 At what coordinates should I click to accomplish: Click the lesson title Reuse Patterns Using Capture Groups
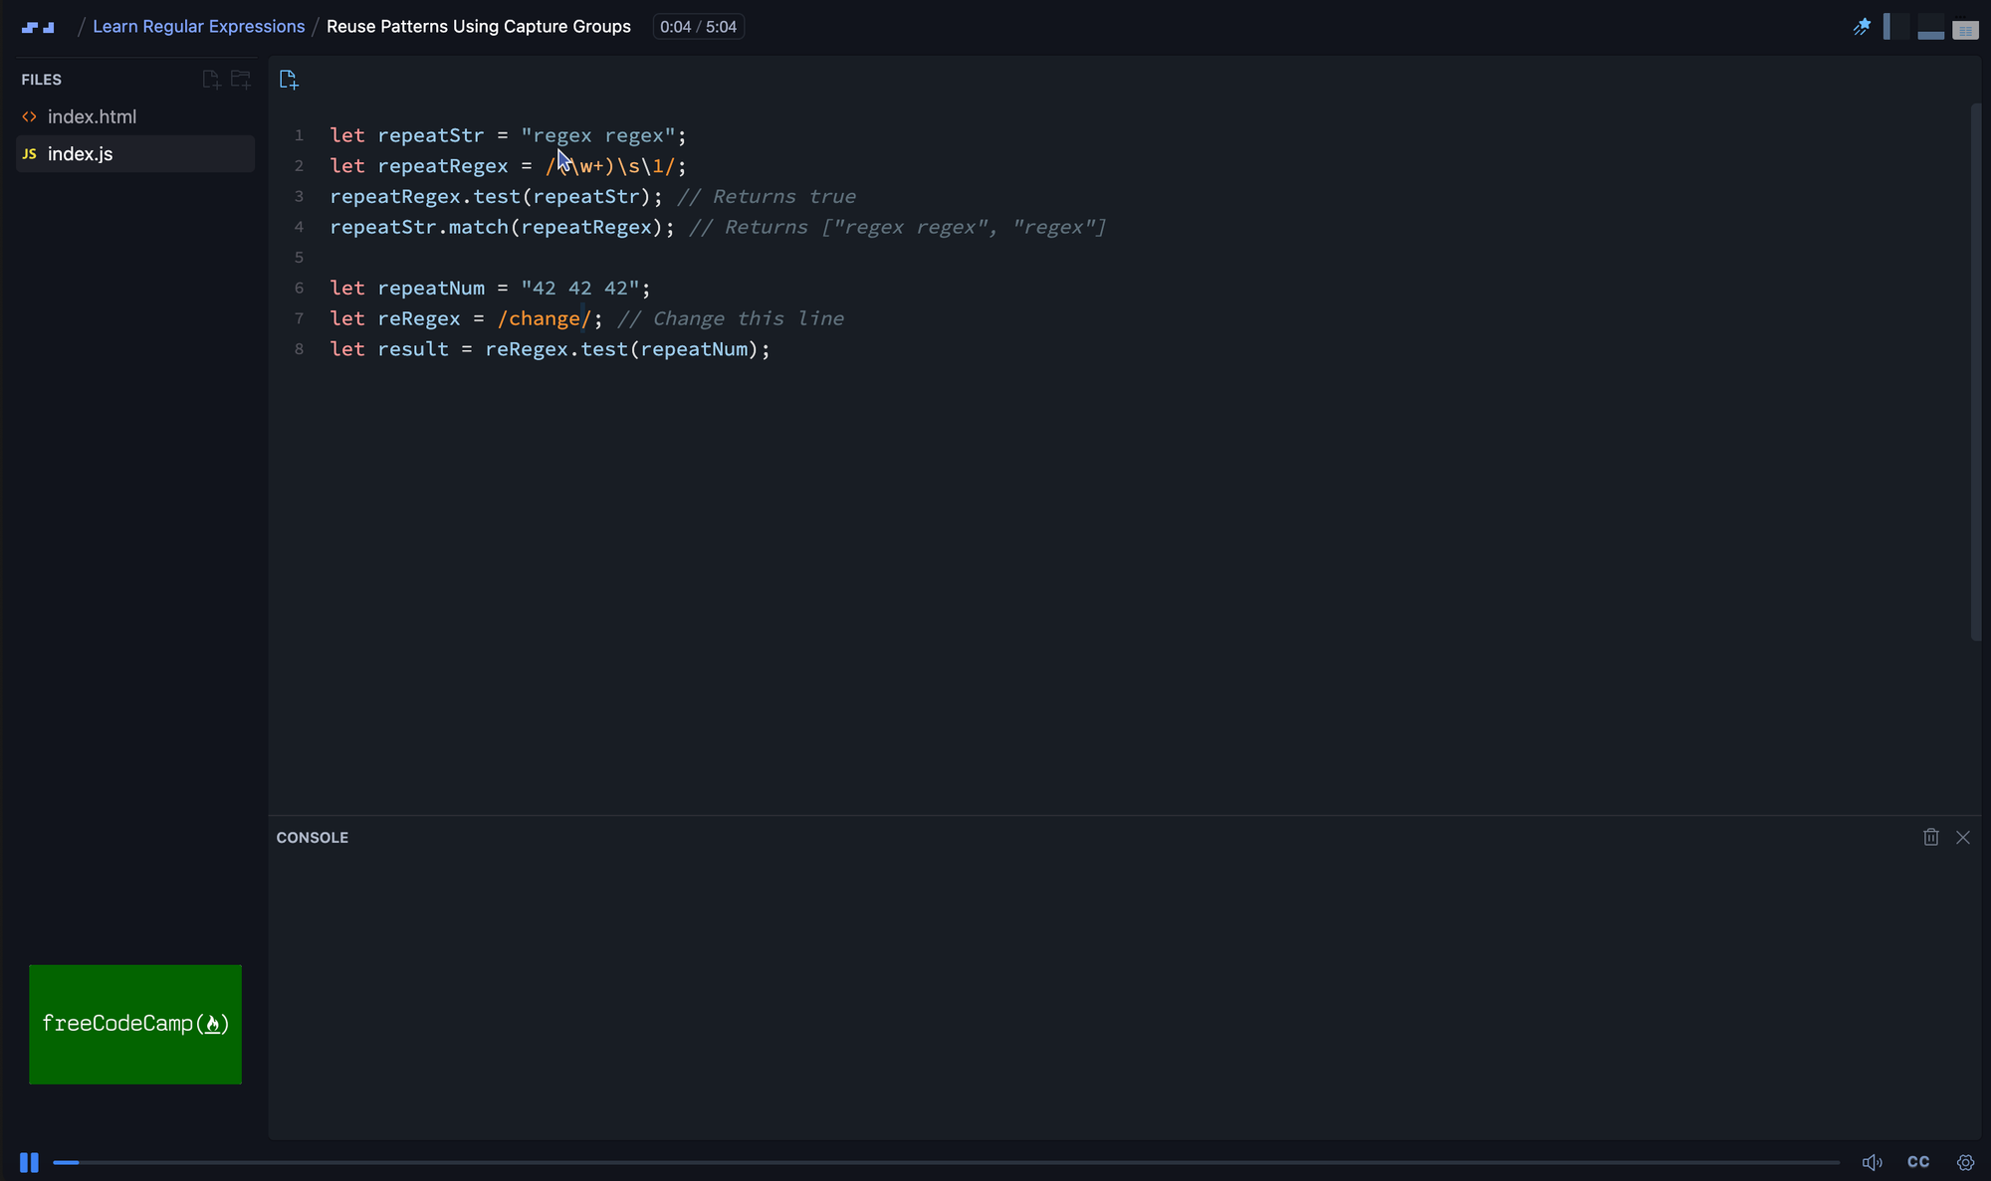click(x=479, y=27)
